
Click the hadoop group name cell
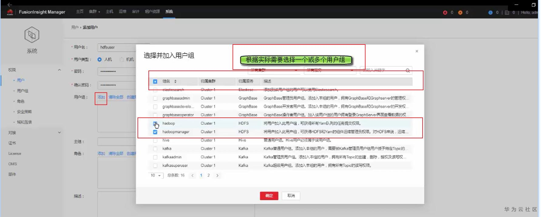point(169,123)
